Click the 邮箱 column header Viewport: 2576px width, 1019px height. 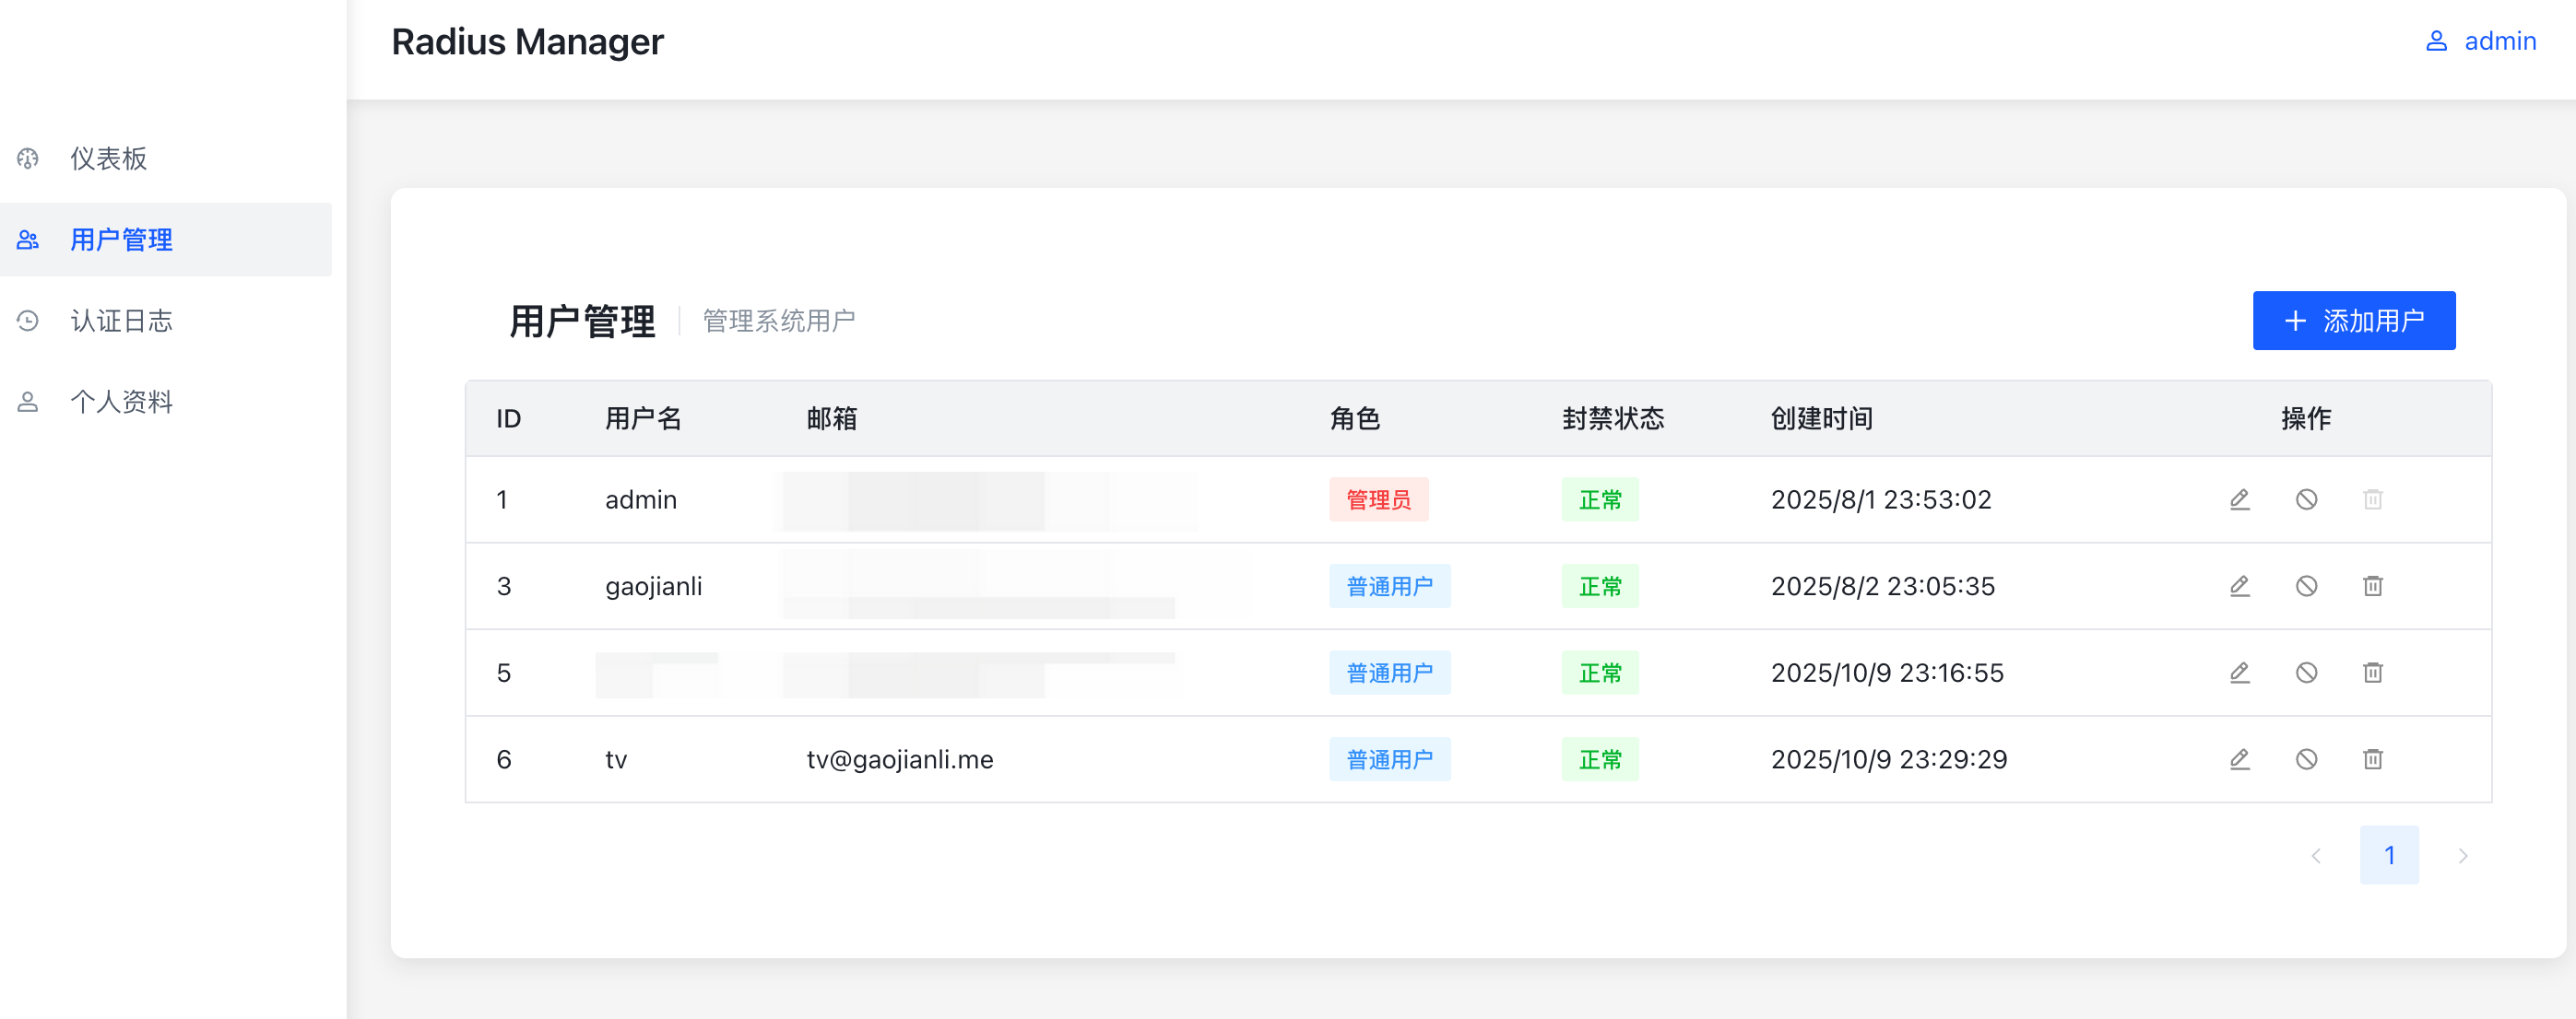(x=832, y=418)
